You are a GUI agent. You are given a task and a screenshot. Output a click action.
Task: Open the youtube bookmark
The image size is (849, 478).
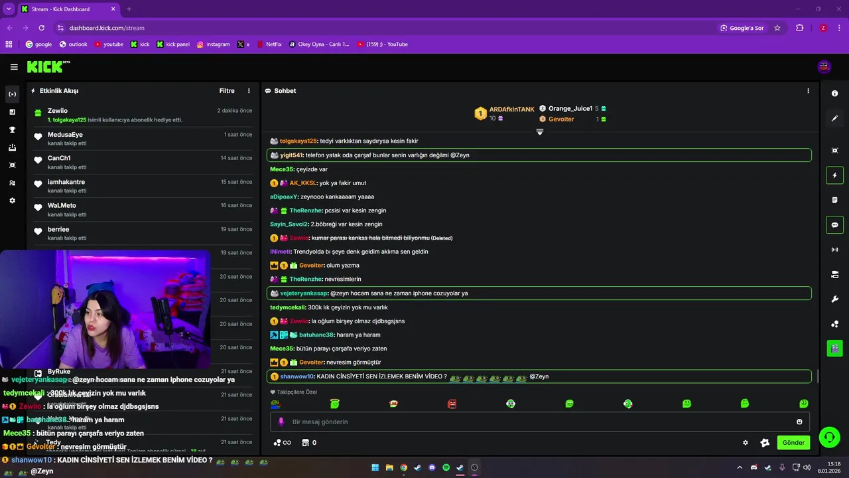click(109, 44)
